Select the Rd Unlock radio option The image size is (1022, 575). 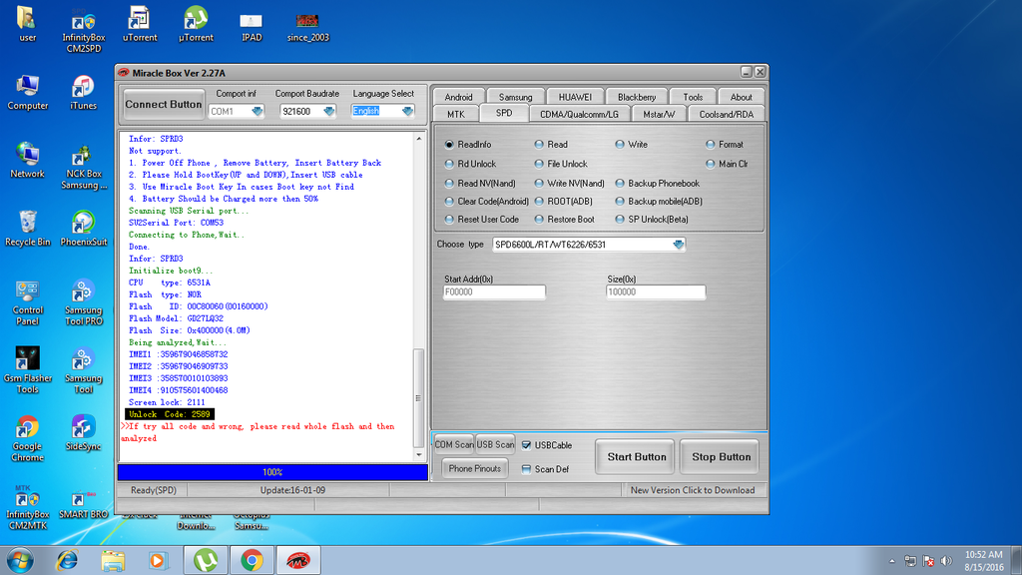coord(471,165)
